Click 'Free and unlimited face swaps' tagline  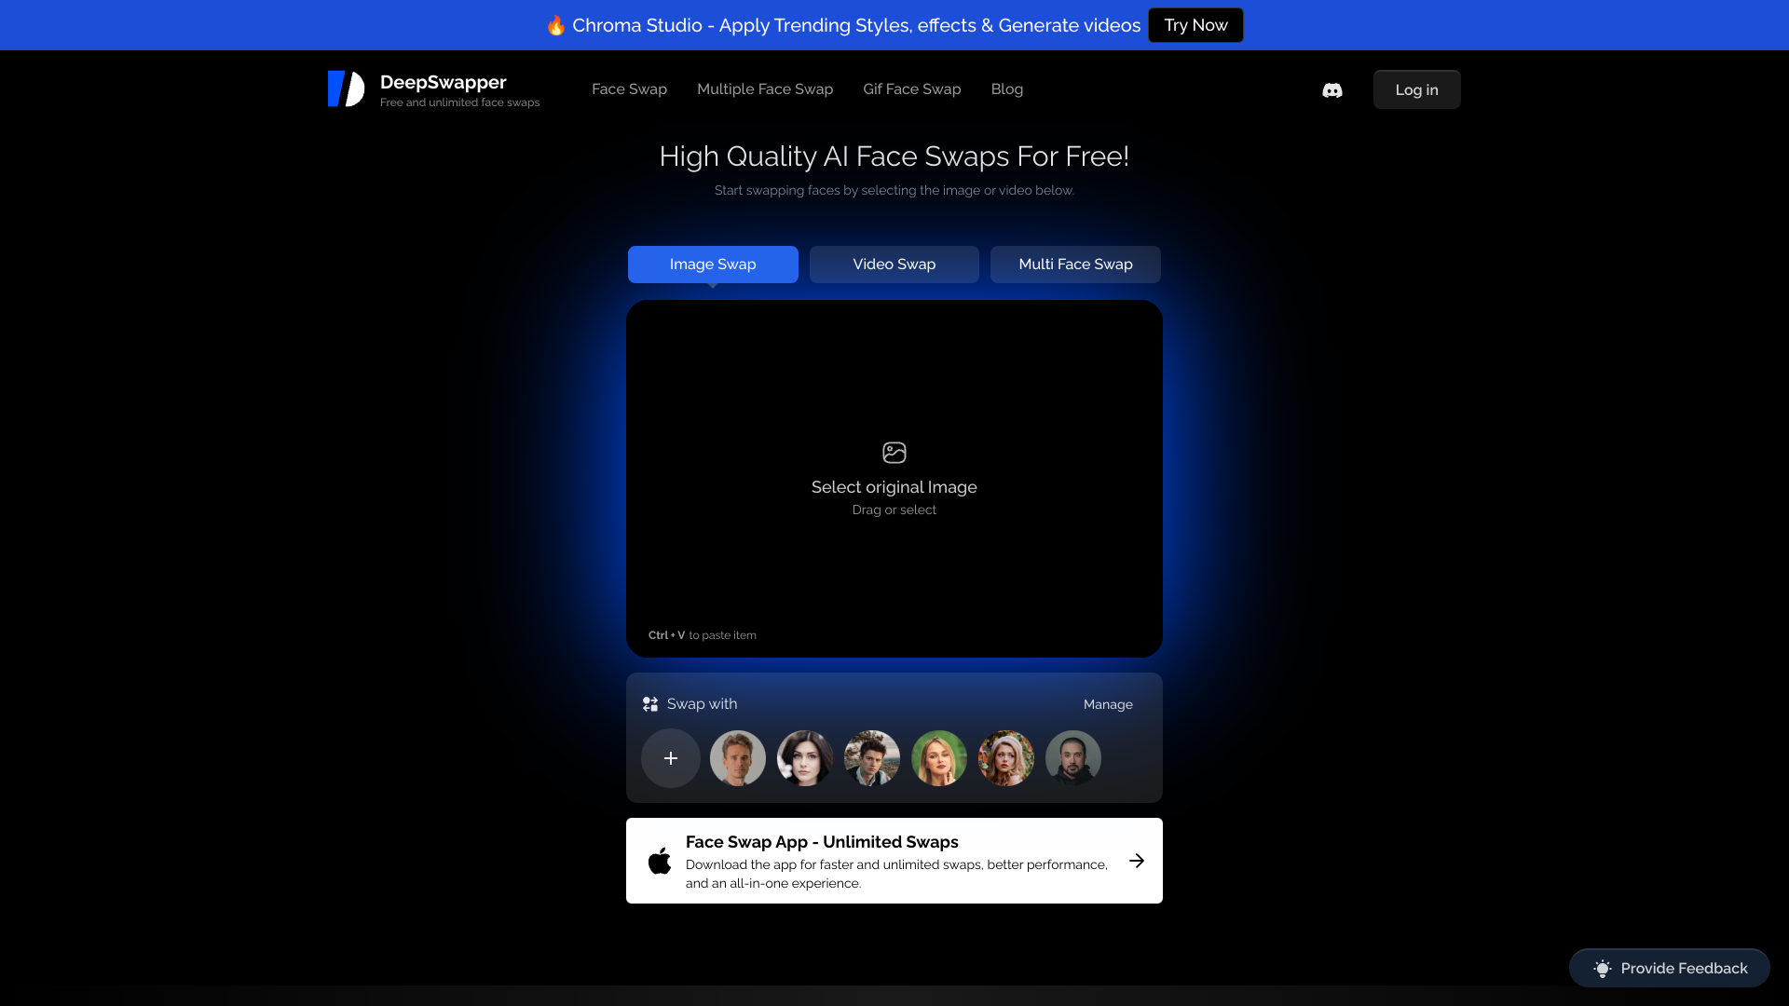tap(459, 102)
